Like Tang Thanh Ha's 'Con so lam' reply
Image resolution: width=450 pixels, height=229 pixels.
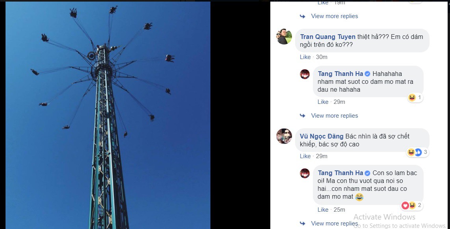[323, 209]
